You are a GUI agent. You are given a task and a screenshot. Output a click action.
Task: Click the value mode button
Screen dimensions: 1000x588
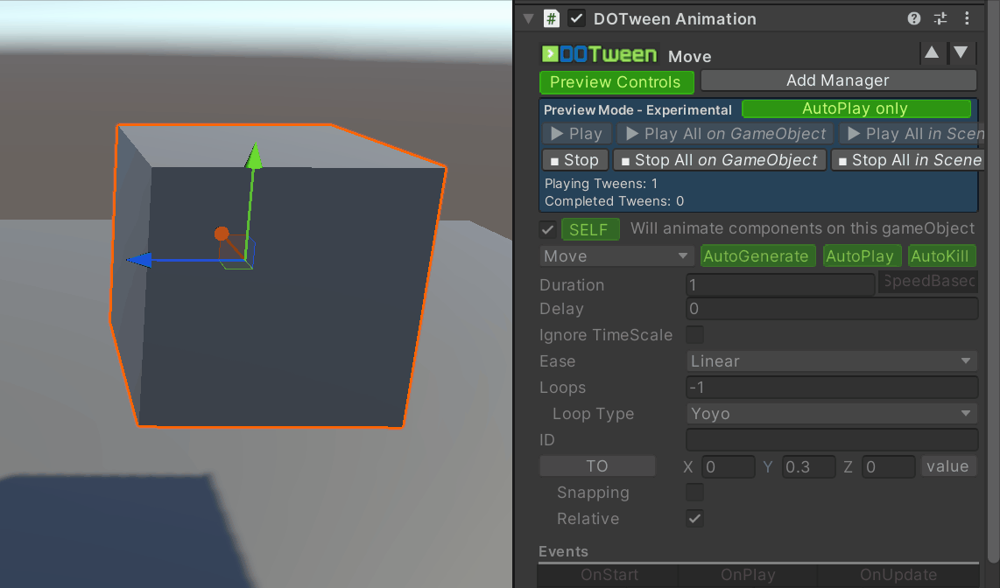tap(948, 466)
